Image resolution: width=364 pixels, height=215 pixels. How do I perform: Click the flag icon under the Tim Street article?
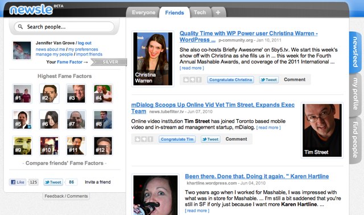[x=150, y=140]
